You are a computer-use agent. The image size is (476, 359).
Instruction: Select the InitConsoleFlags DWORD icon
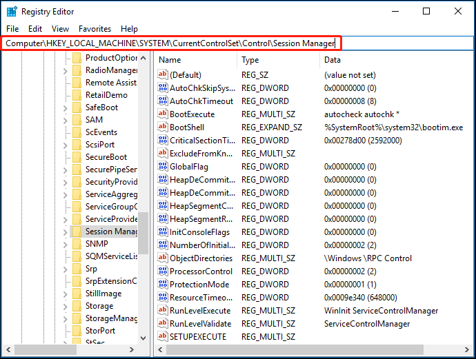click(x=163, y=232)
